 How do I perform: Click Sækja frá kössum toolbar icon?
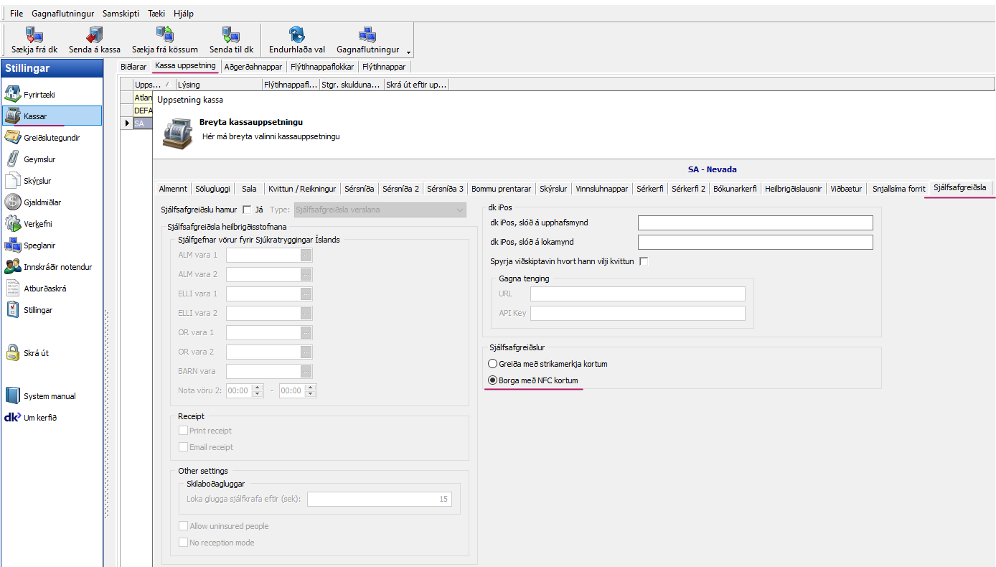164,35
